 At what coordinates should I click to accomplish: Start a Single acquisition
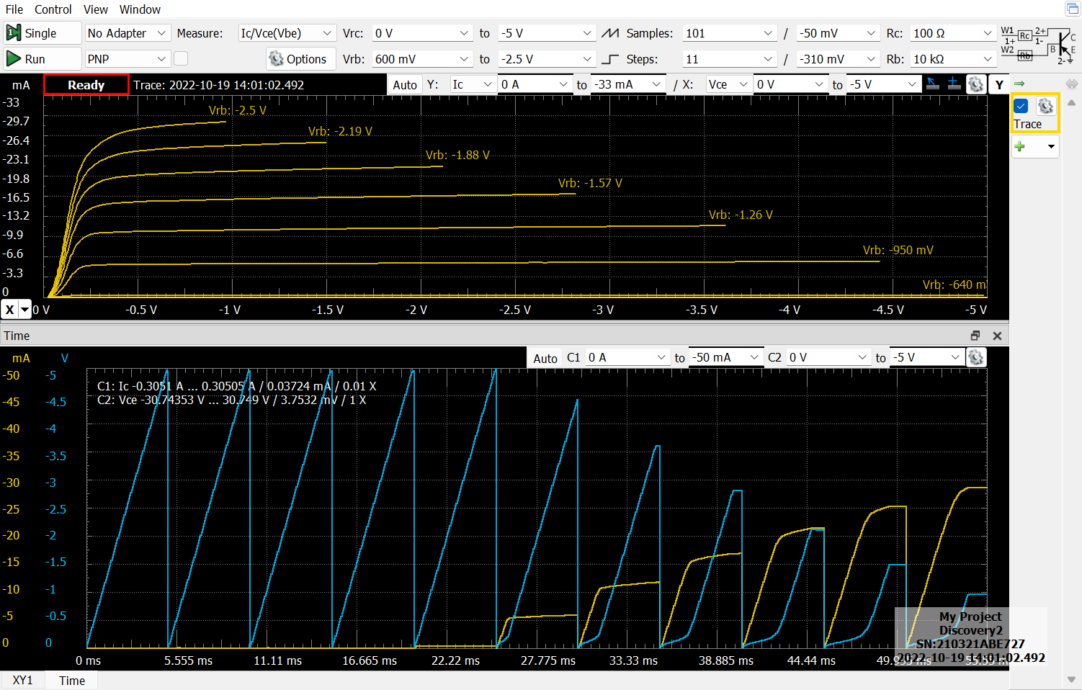(42, 33)
